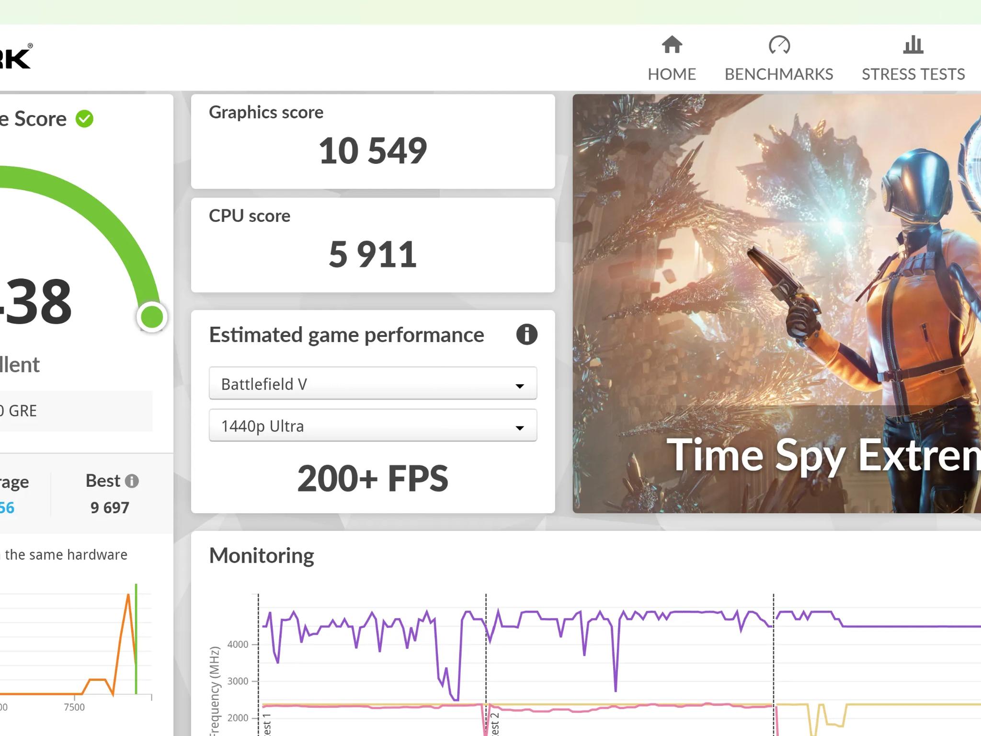This screenshot has height=736, width=981.
Task: Click the Stress Tests bar chart icon
Action: tap(913, 45)
